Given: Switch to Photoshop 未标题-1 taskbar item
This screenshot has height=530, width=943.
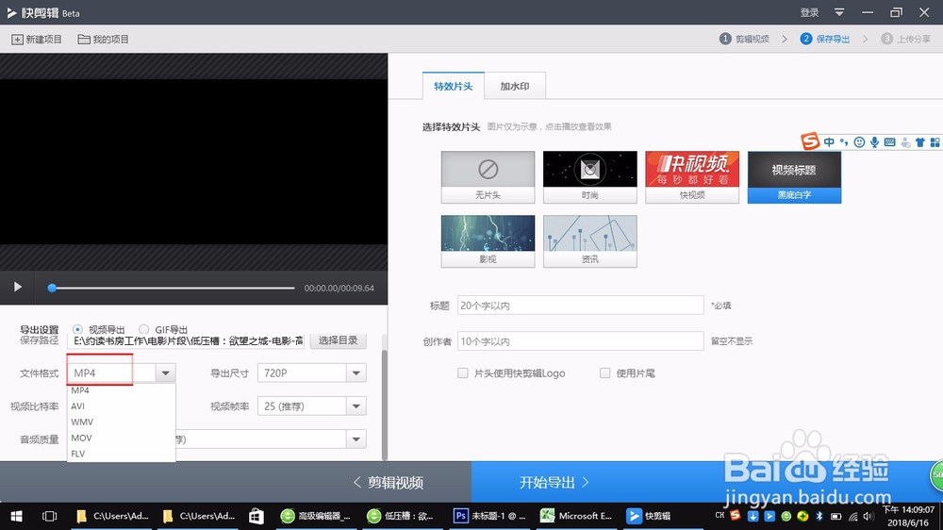Looking at the screenshot, I should tap(490, 516).
